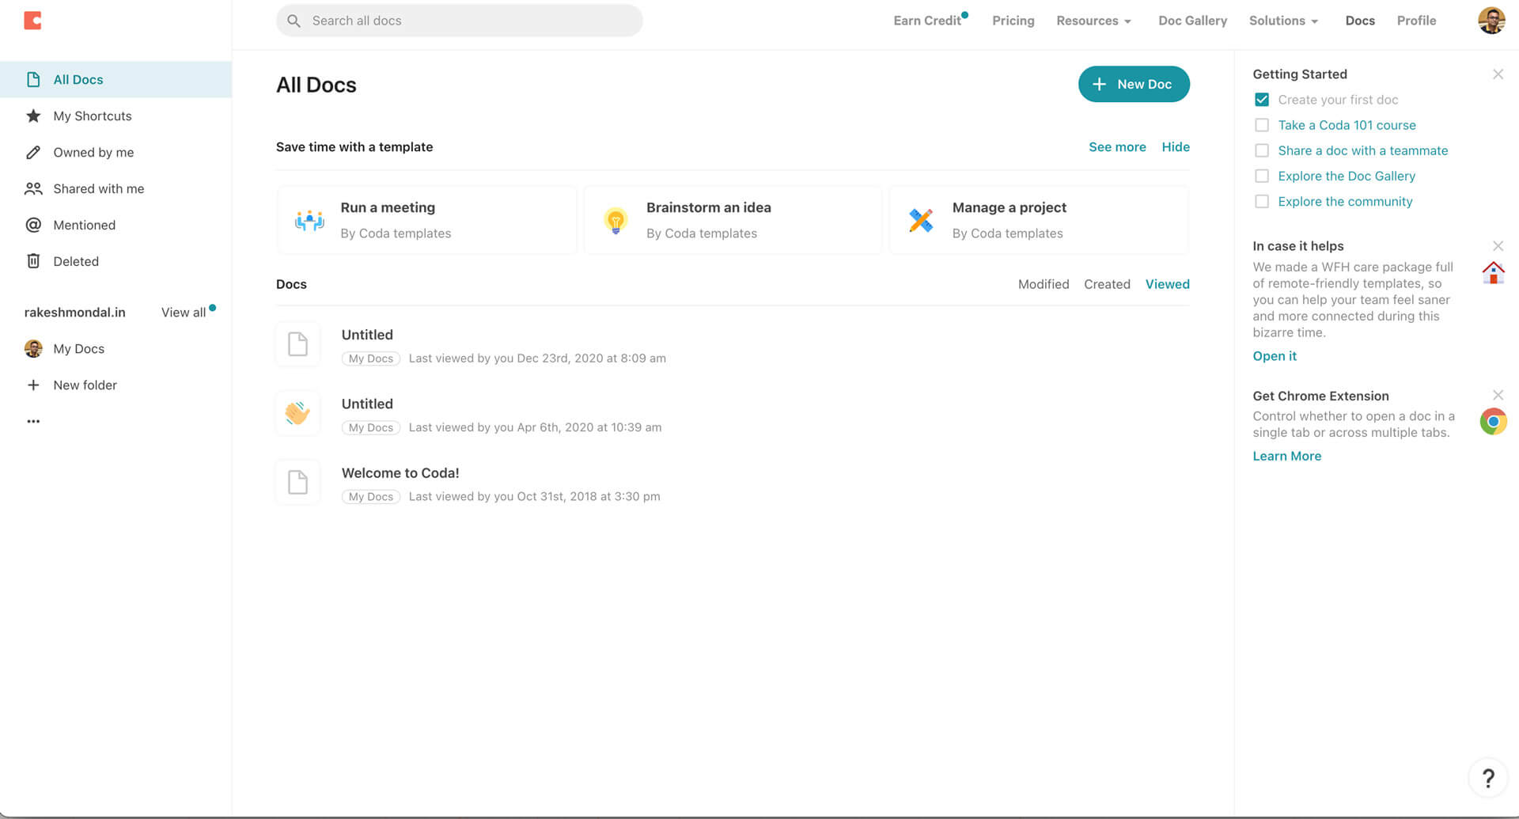Open the Profile nav item
The height and width of the screenshot is (819, 1519).
click(1416, 21)
